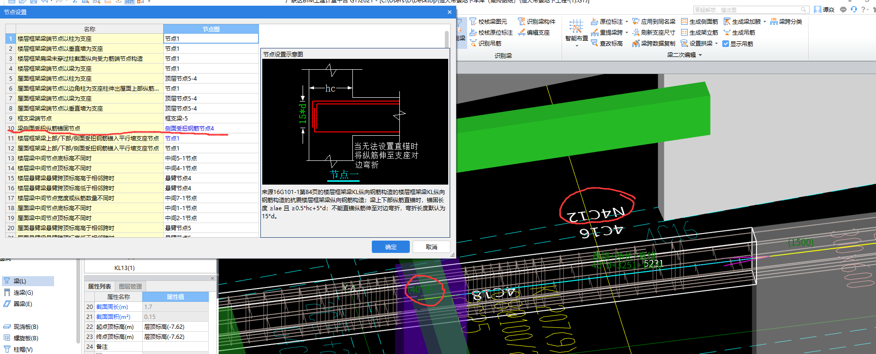
Task: Select 螺旋板(B) in the component list
Action: tap(21, 338)
